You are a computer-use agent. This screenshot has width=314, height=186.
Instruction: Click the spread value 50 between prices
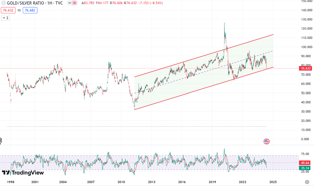pos(19,10)
